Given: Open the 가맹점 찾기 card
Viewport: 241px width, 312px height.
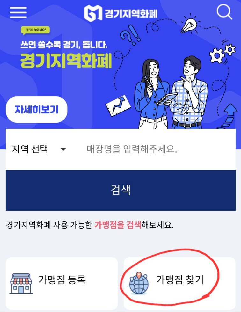Looking at the screenshot, I should [x=179, y=283].
